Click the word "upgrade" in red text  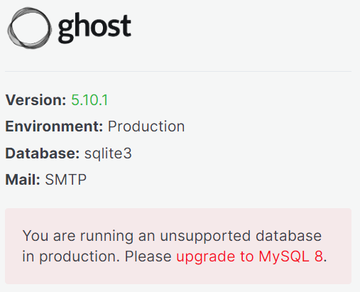206,257
